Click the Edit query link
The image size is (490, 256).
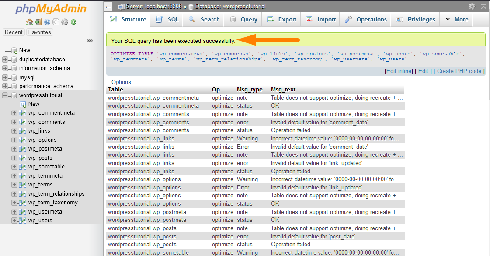[423, 71]
